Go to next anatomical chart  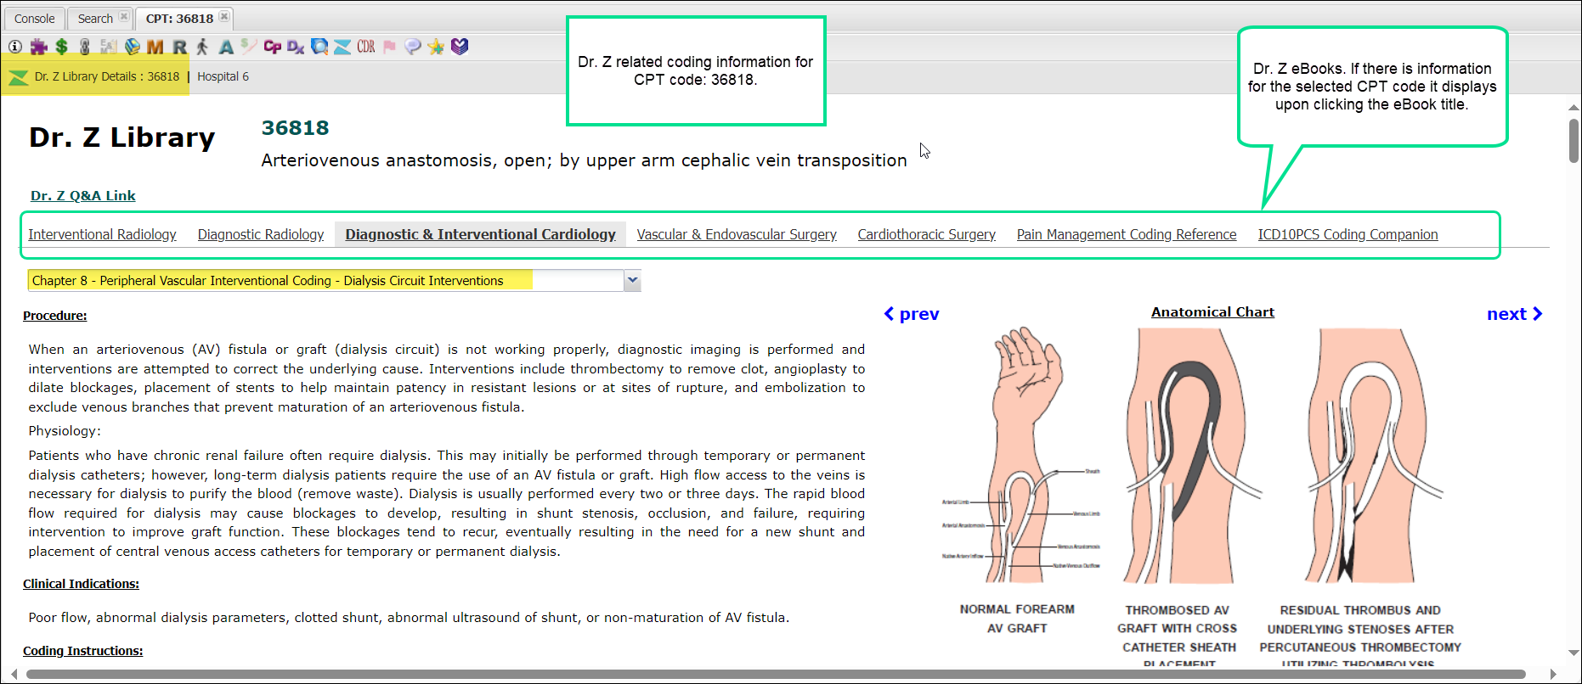1514,314
